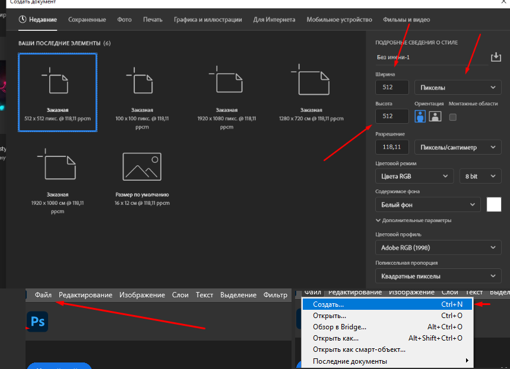
Task: Click the Ширина width input field
Action: pyautogui.click(x=392, y=87)
